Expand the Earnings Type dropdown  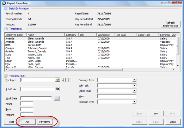134,80
